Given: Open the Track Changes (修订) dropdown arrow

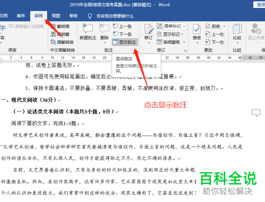Looking at the screenshot, I should click(149, 43).
